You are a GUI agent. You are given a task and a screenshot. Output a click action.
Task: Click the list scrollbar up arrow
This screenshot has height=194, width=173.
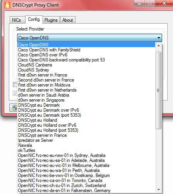tap(159, 46)
